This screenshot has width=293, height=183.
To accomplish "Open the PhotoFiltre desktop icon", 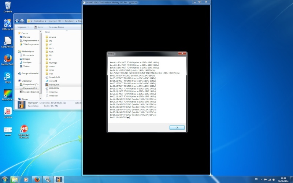I will [8, 95].
